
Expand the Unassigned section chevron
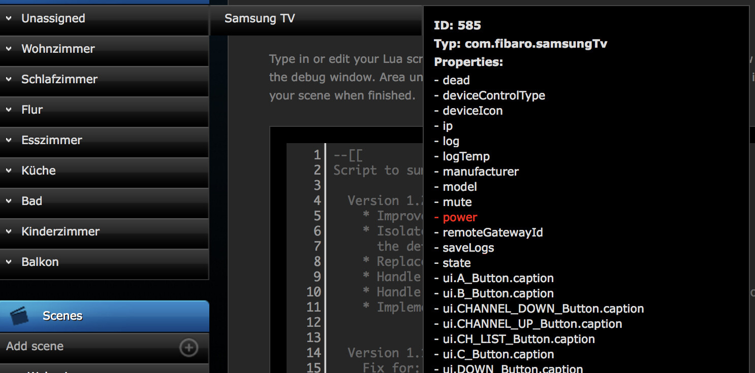click(9, 19)
